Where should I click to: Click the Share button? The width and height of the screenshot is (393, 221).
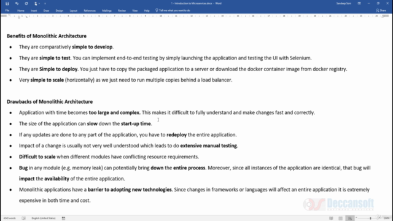click(381, 10)
